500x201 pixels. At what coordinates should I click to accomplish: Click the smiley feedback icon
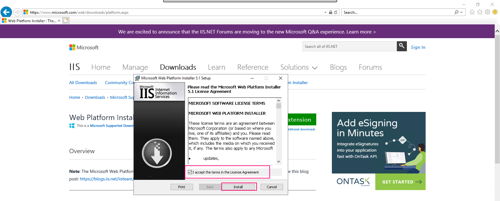pyautogui.click(x=495, y=12)
